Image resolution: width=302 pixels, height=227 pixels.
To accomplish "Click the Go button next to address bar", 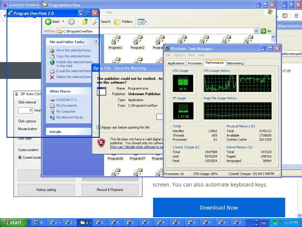I will tap(266, 31).
